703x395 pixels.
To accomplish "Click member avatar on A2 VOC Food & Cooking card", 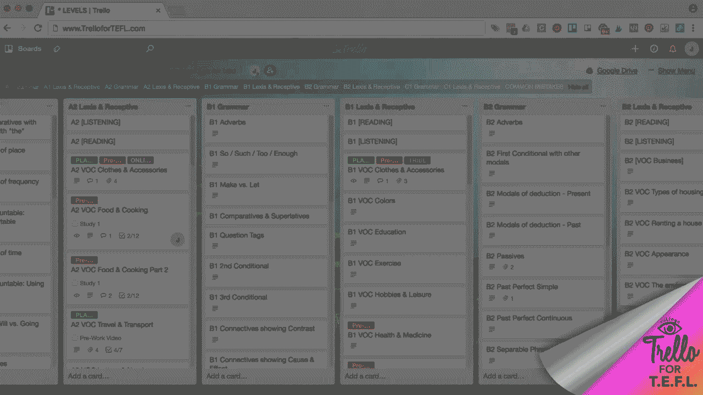I will (x=177, y=239).
